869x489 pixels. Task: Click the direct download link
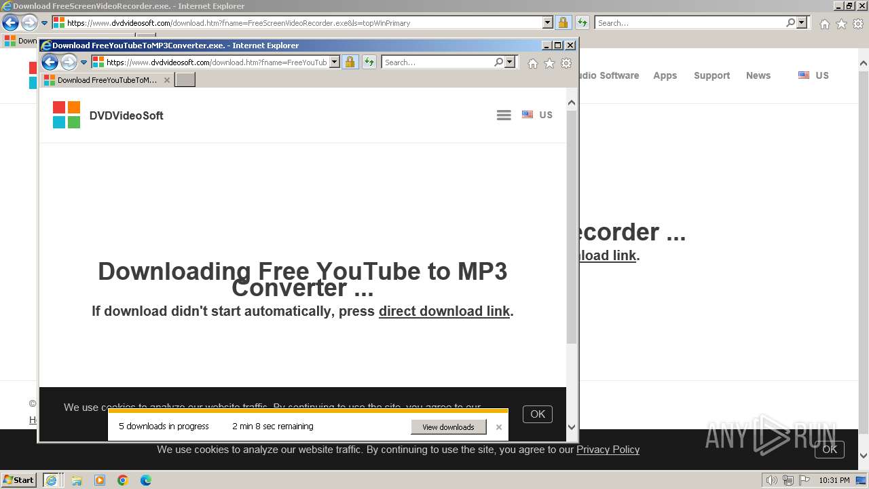coord(444,311)
